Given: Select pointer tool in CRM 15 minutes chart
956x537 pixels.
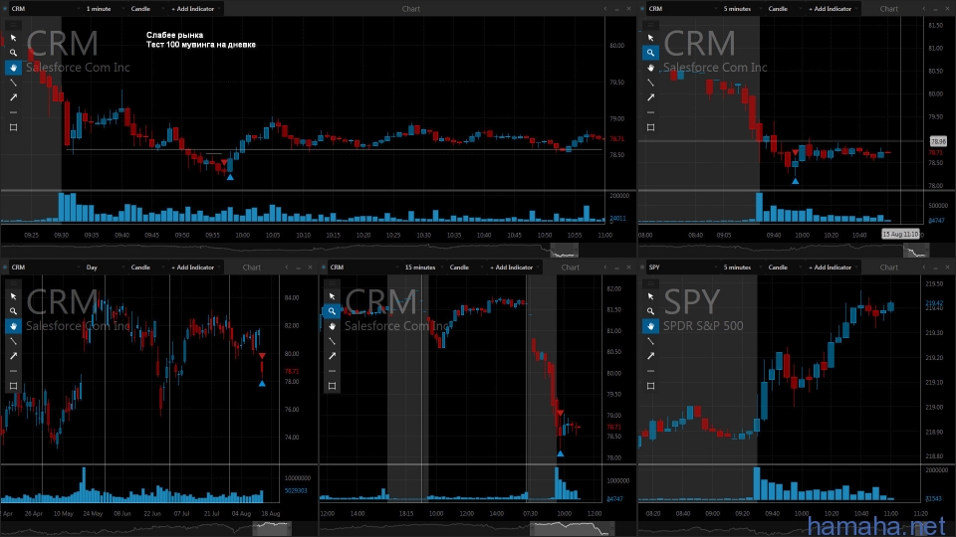Looking at the screenshot, I should [x=332, y=296].
